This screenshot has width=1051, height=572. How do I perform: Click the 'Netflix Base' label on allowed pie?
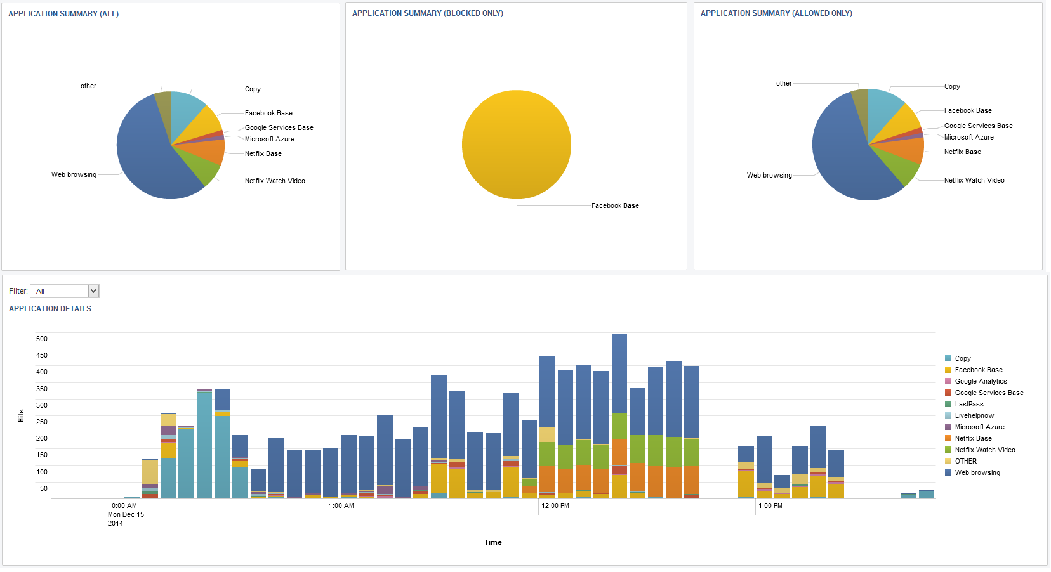(962, 152)
